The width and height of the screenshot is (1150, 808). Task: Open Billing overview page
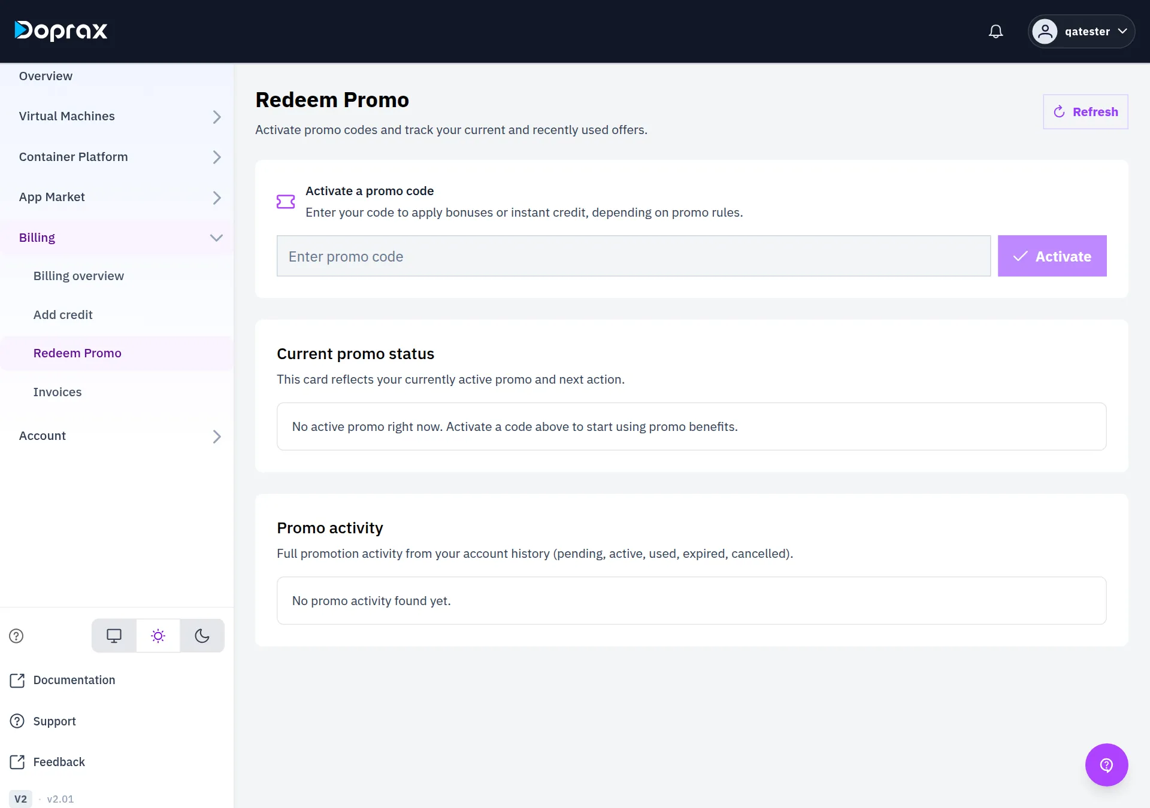(78, 276)
